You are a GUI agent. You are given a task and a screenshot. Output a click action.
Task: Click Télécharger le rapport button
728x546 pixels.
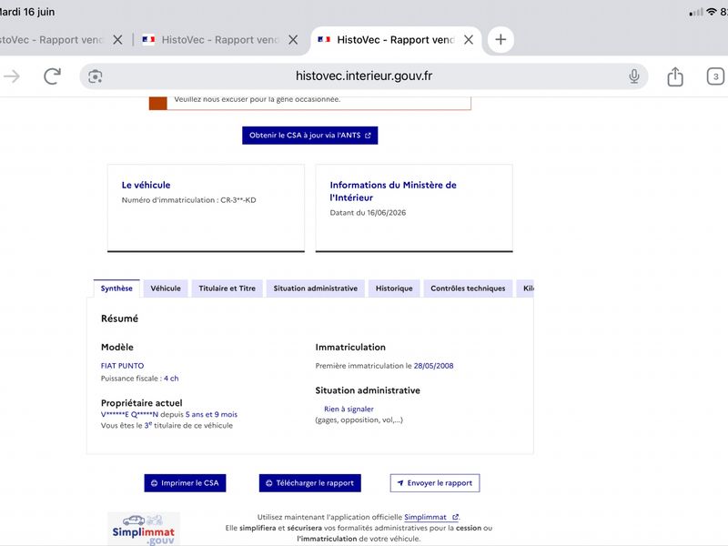309,483
